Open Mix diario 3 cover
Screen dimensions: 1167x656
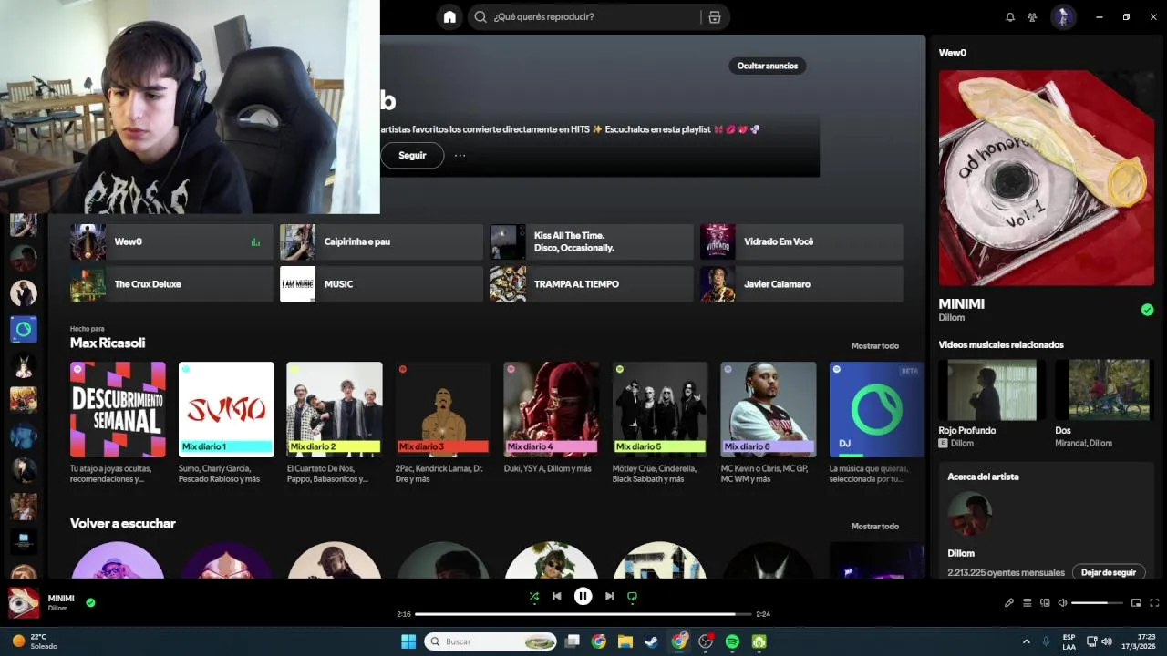pyautogui.click(x=443, y=409)
